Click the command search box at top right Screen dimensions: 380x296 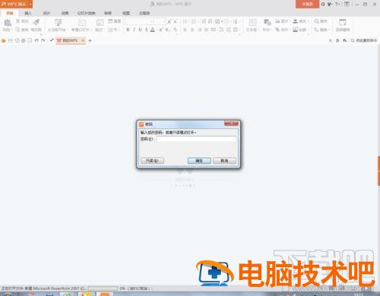coord(364,40)
